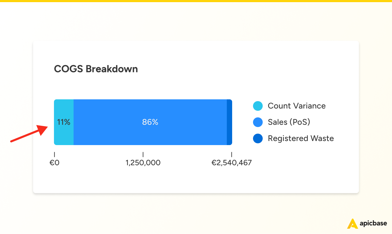Click the 86% percentage label

150,122
